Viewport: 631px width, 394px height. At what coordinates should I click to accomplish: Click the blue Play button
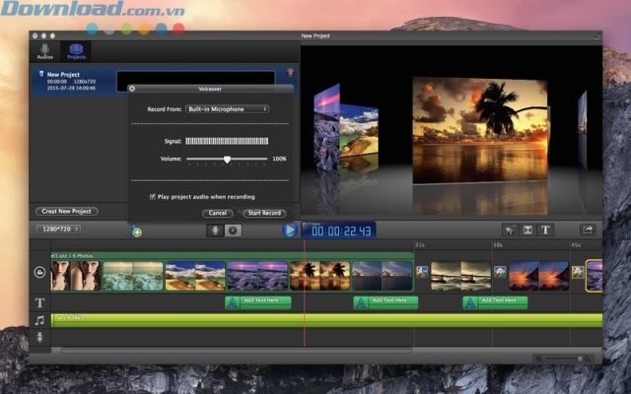[289, 230]
